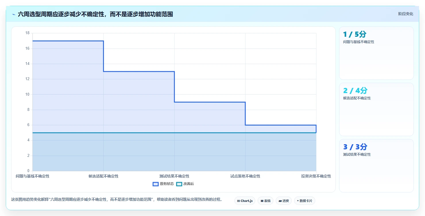Open the 3 / 3分 data card

pyautogui.click(x=376, y=166)
